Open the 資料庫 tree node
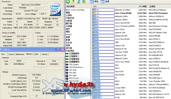The width and height of the screenshot is (171, 99). coord(69,48)
